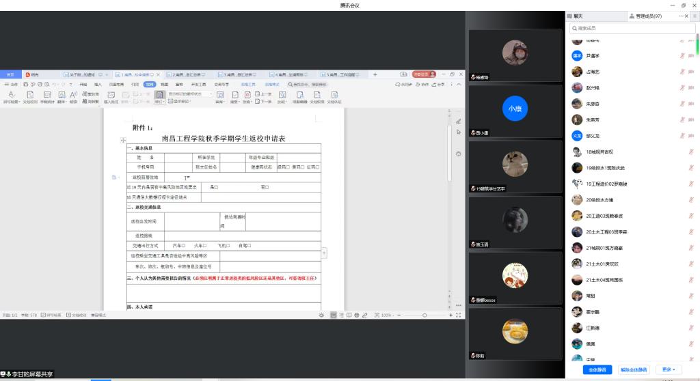Viewport: 700px width, 381px height.
Task: Click the 解除全体静音 button
Action: click(x=633, y=369)
